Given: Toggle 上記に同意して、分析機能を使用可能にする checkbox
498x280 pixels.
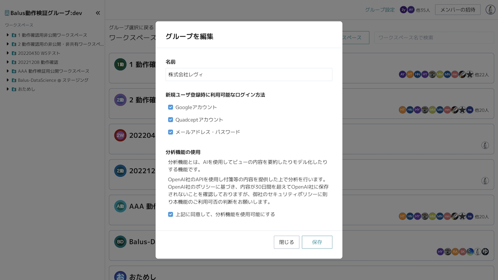Looking at the screenshot, I should click(171, 214).
